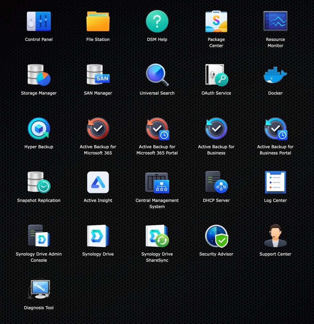
Task: Open Active Backup for Business Portal icon
Action: click(x=276, y=129)
